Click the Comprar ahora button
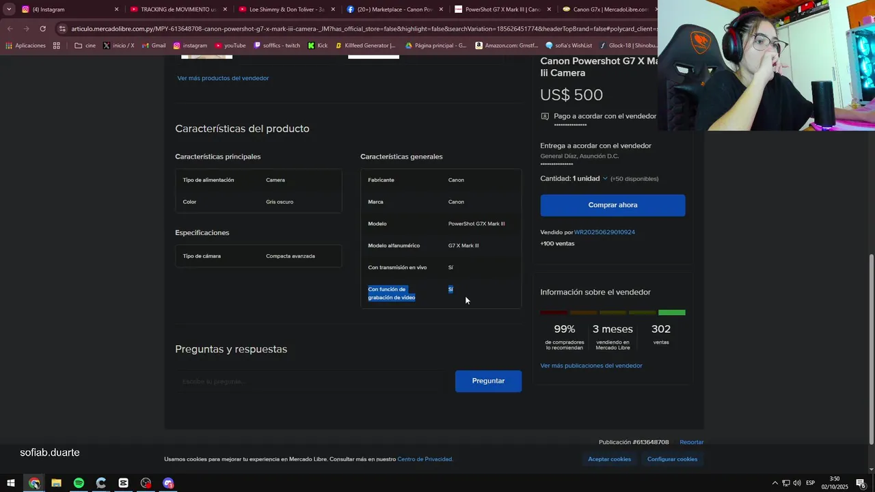This screenshot has width=875, height=492. coord(612,205)
